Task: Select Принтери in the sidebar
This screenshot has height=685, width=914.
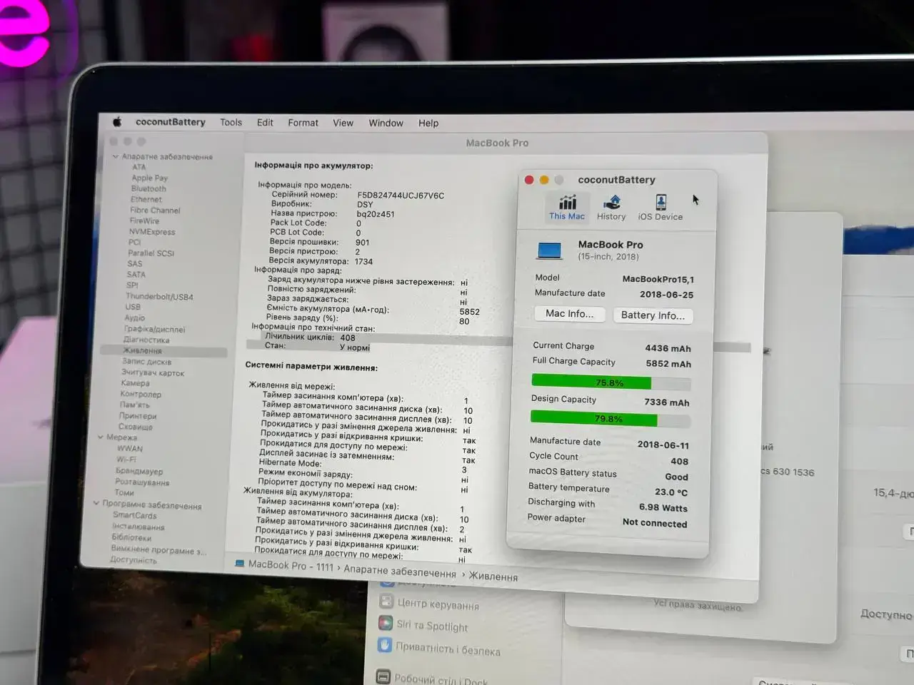Action: point(137,415)
